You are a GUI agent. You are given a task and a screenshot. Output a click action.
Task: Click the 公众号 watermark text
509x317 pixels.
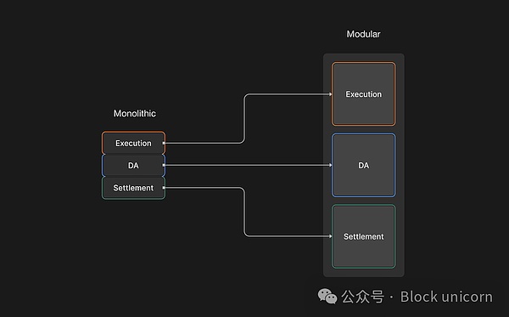(x=362, y=297)
